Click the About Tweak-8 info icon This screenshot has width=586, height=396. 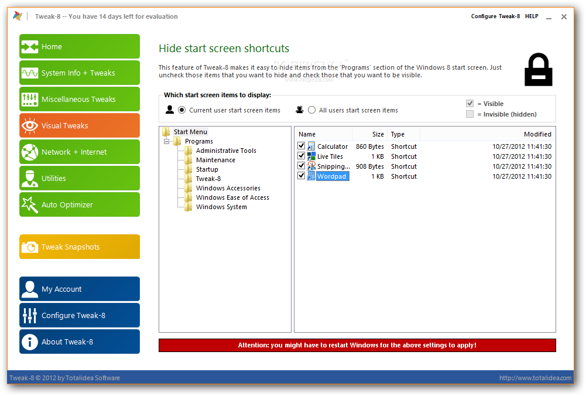point(30,342)
